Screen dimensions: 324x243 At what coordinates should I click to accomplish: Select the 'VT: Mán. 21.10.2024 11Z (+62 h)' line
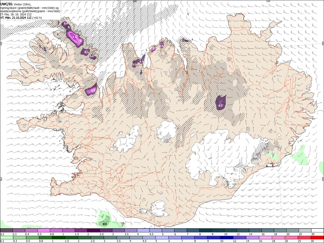[21, 18]
